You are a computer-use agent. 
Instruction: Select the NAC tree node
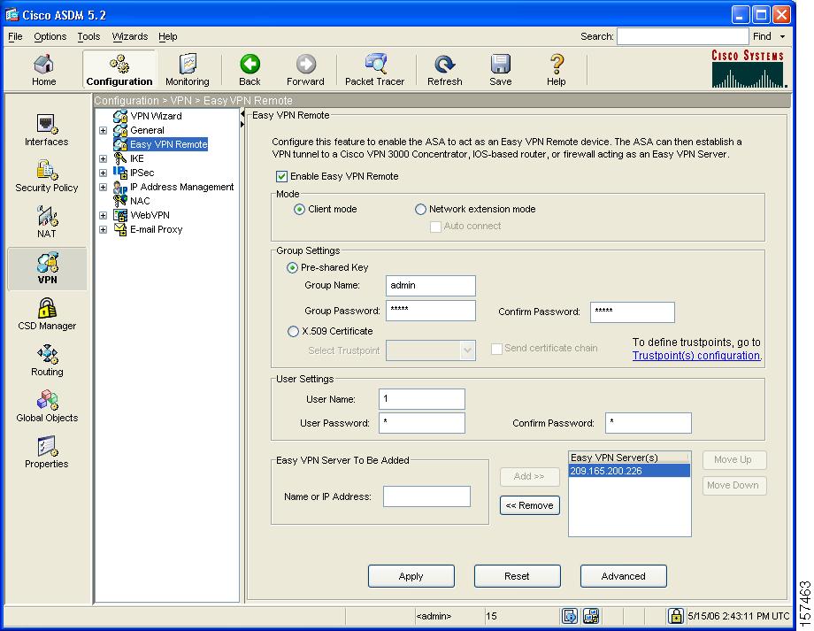[x=140, y=201]
